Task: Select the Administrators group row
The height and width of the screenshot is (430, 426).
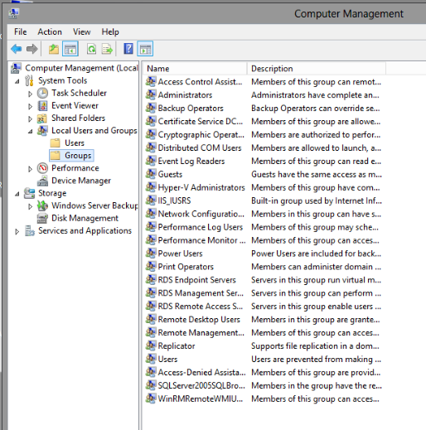Action: tap(264, 95)
